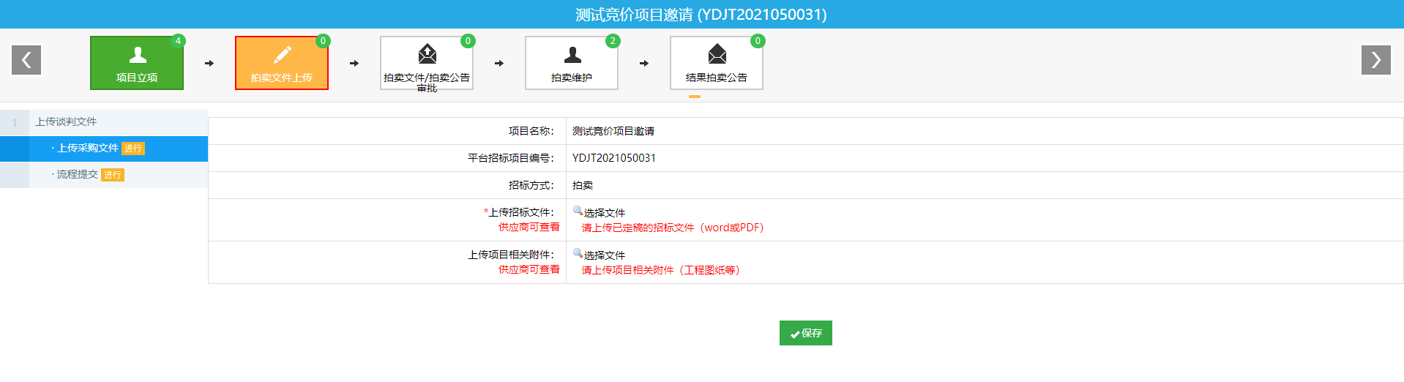Viewport: 1404px width, 382px height.
Task: Collapse the 上传谈判文件 sidebar section
Action: click(x=66, y=122)
